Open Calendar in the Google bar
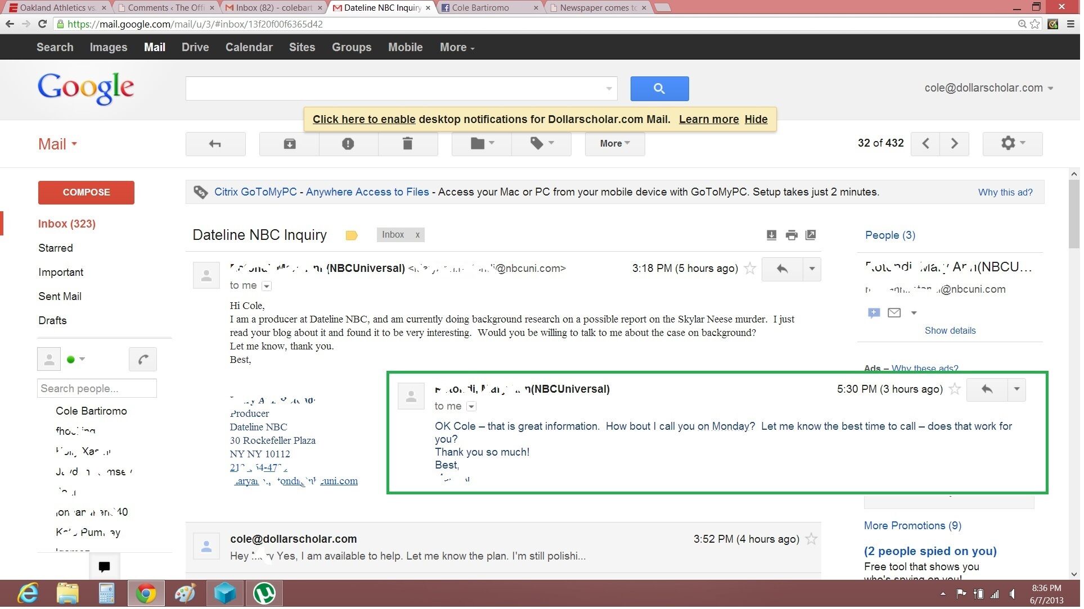Viewport: 1084px width, 609px height. point(250,48)
